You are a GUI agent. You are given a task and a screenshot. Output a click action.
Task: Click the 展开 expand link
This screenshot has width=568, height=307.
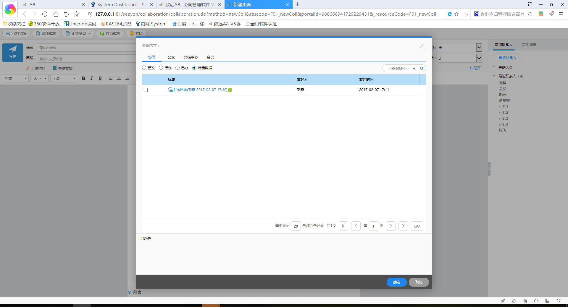pyautogui.click(x=475, y=68)
